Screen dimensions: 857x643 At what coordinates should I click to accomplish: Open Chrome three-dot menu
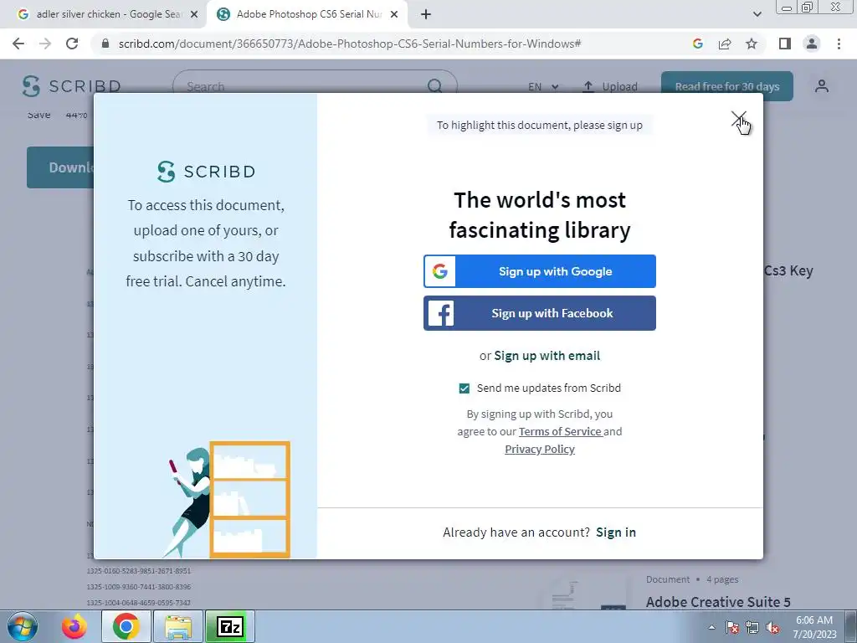839,44
